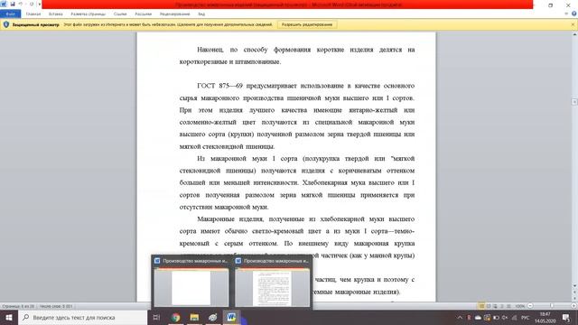Click the Save icon in quick access toolbar

[x=13, y=4]
